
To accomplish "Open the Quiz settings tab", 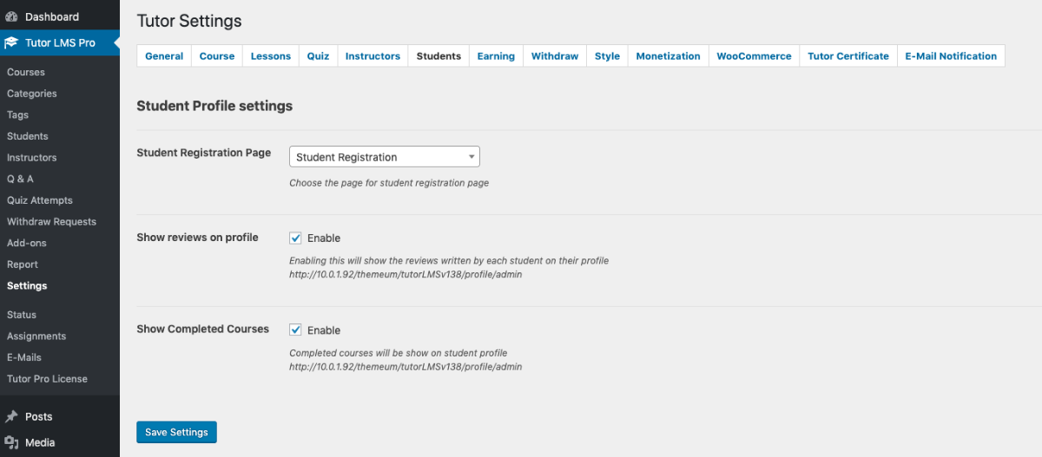I will pyautogui.click(x=318, y=55).
